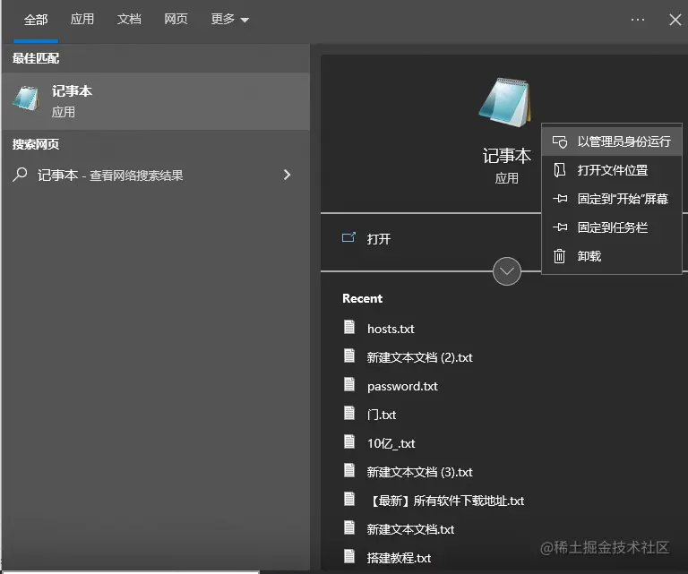Open recent file 新建文本文档.txt
Viewport: 688px width, 574px height.
pyautogui.click(x=410, y=530)
